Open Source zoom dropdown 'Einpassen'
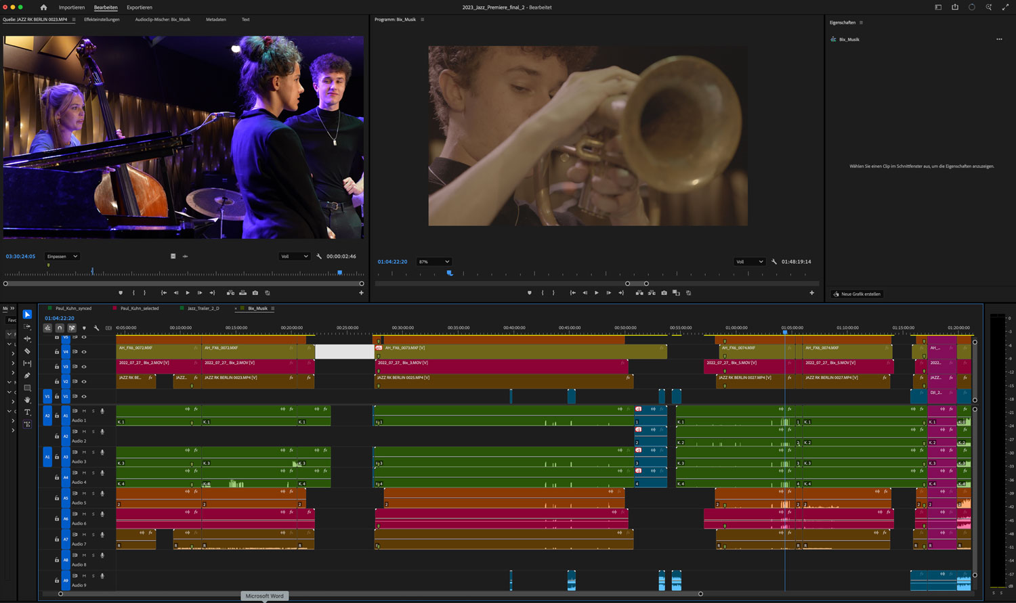The image size is (1016, 603). (62, 256)
